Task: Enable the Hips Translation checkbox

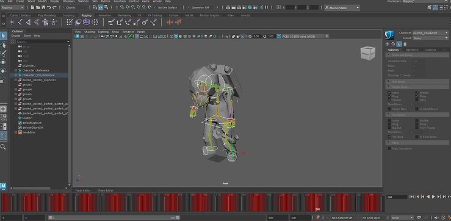Action: [389, 148]
